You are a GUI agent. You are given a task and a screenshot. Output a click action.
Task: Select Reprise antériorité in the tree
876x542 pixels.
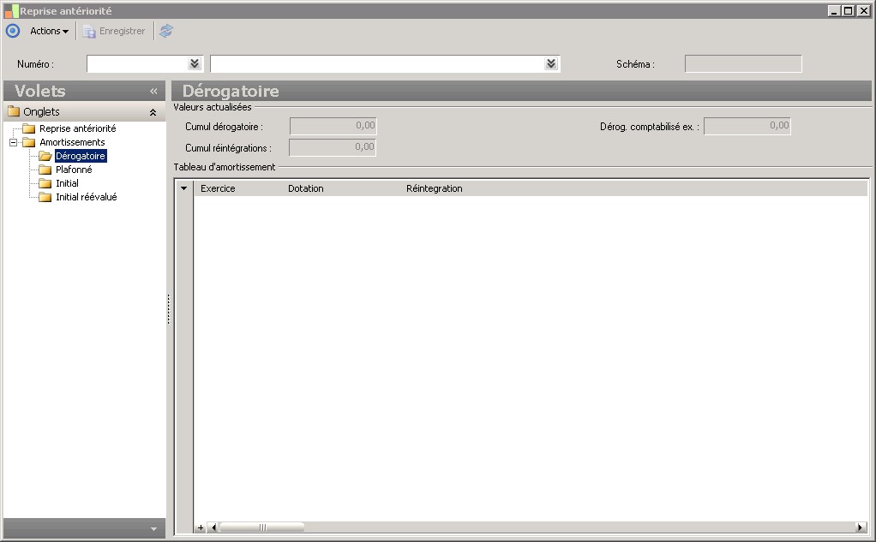(78, 128)
